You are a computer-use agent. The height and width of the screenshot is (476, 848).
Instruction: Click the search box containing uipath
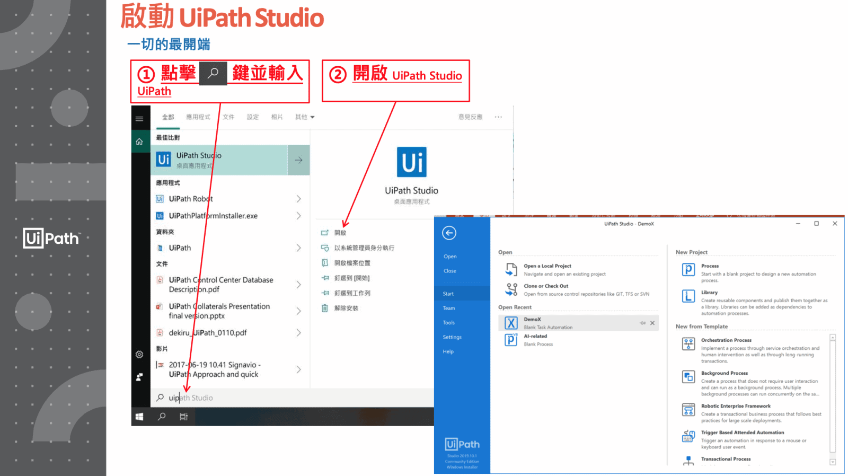[292, 398]
